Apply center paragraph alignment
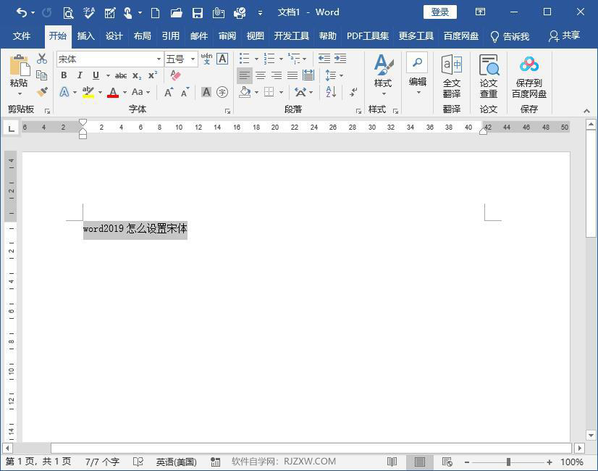The image size is (598, 471). point(261,75)
